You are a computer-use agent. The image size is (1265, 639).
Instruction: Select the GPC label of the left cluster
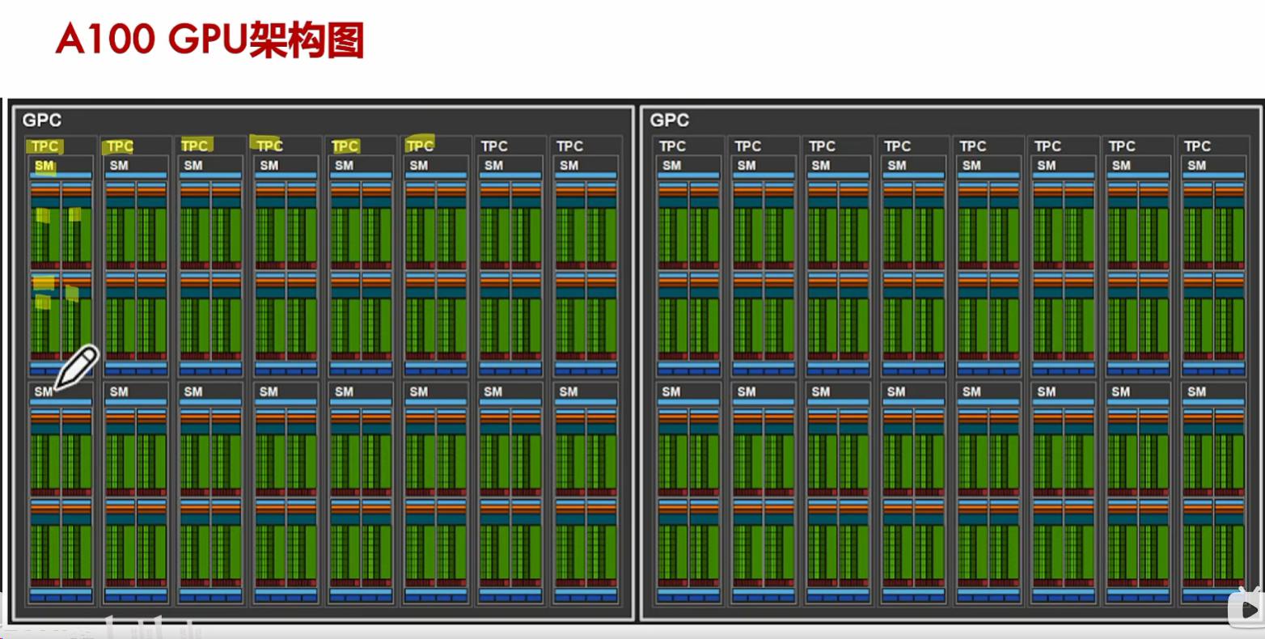tap(42, 121)
